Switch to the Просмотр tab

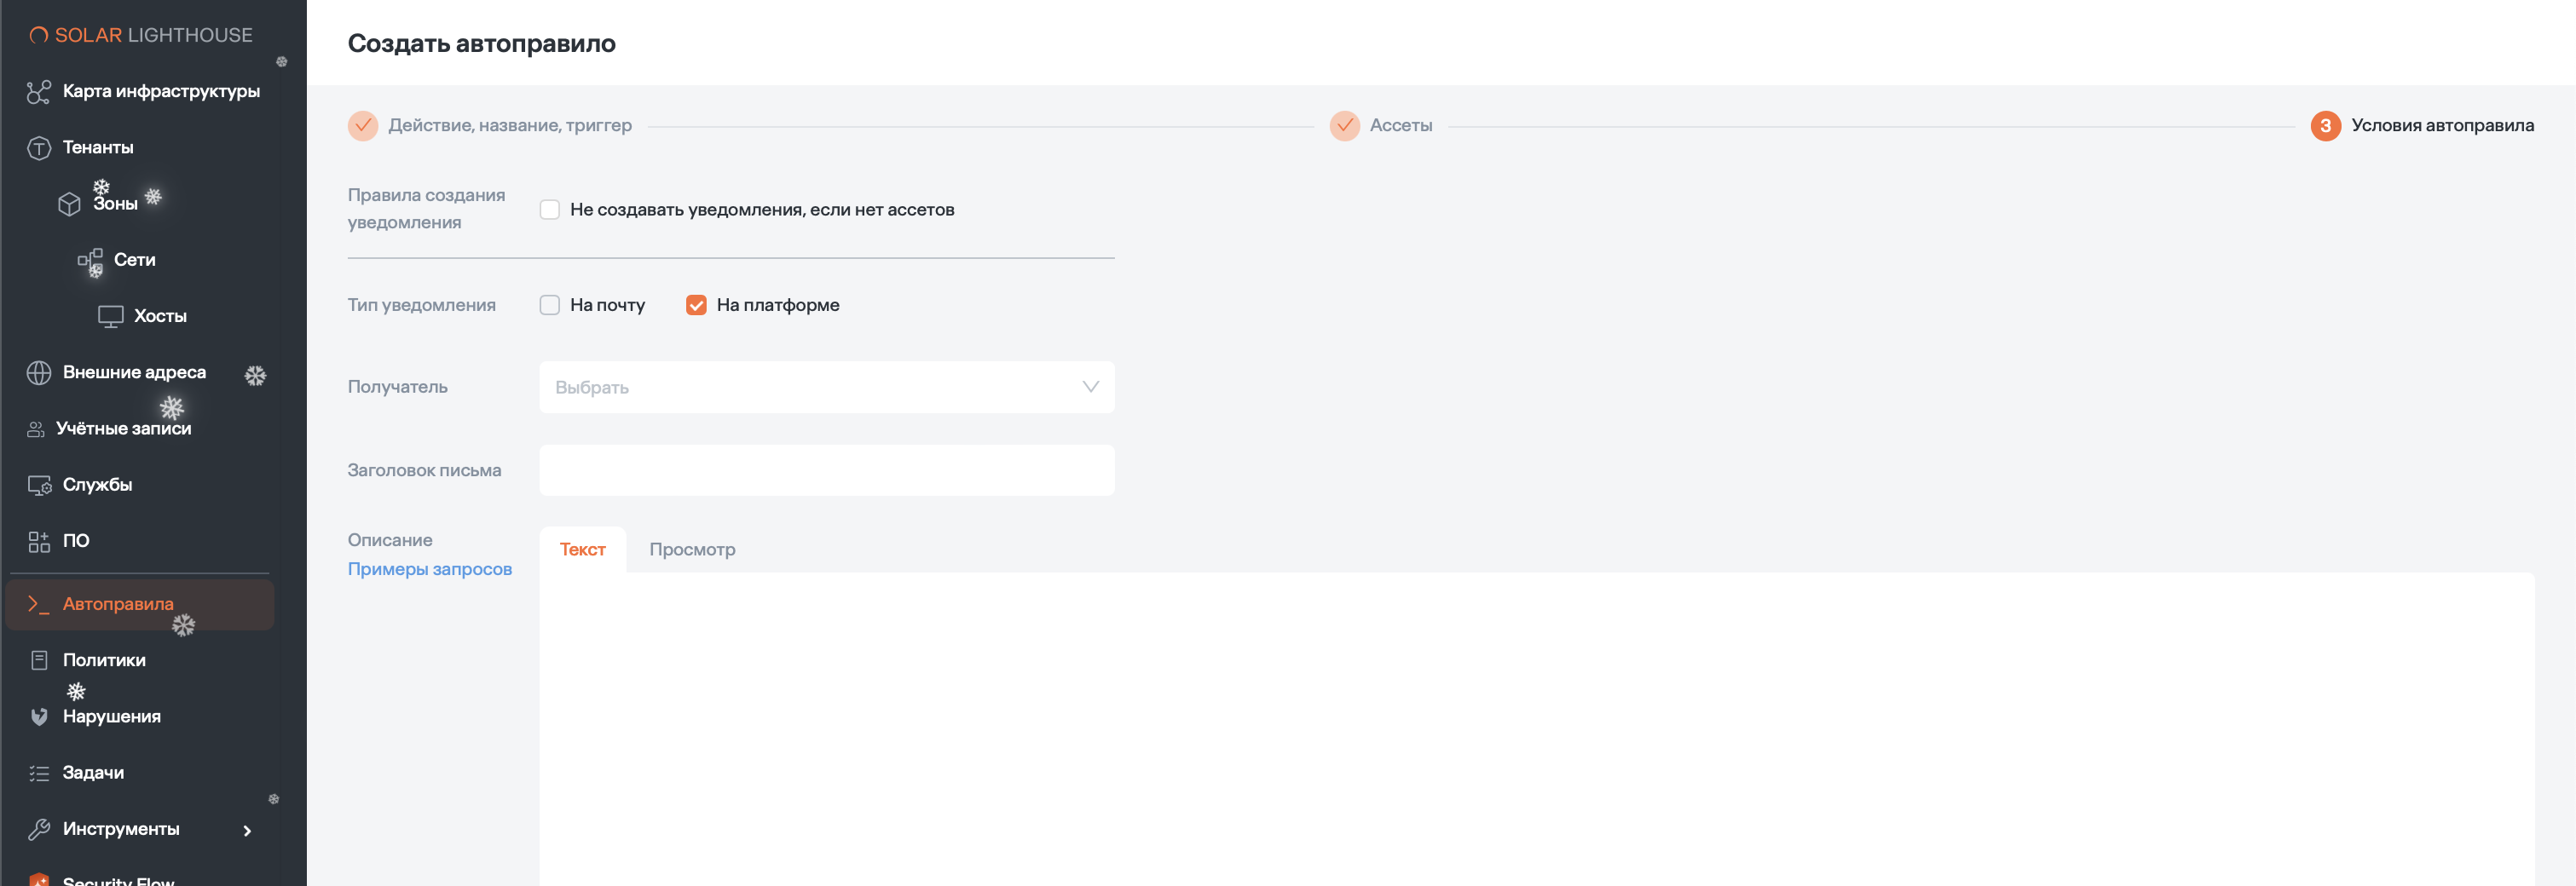[x=692, y=549]
